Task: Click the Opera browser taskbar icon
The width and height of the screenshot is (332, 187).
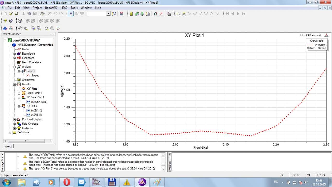Action: (67, 182)
